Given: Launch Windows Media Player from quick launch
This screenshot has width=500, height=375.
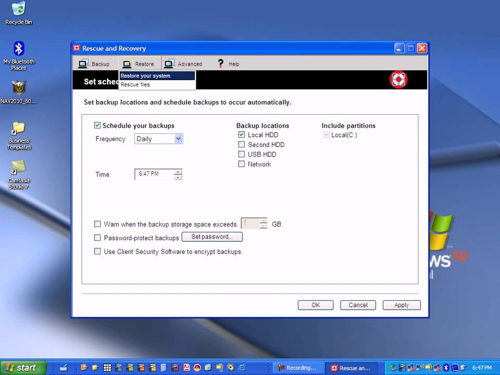Looking at the screenshot, I should click(x=231, y=368).
